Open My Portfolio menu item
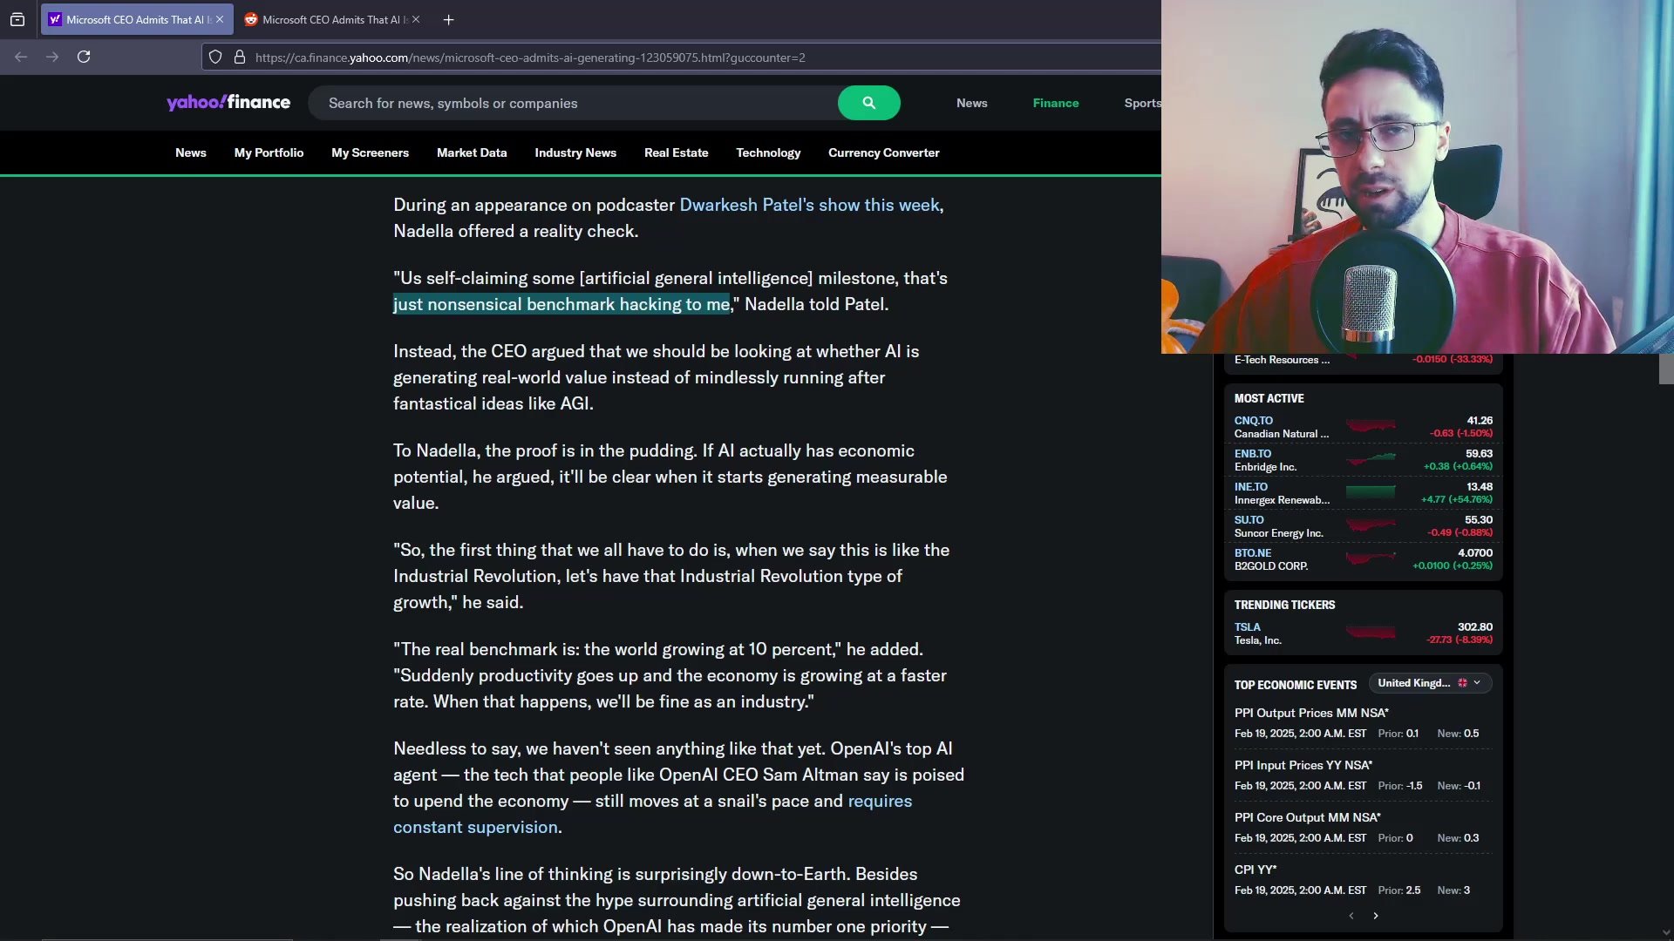This screenshot has width=1674, height=941. (269, 152)
